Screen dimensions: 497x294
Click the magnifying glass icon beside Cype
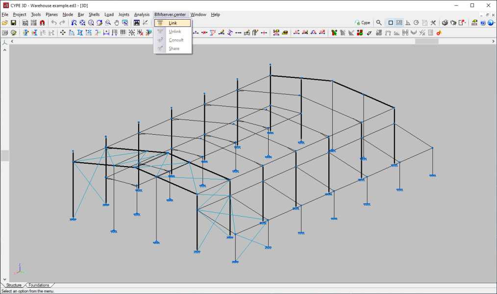click(379, 23)
